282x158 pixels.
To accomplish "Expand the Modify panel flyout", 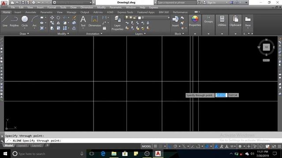I will click(63, 33).
